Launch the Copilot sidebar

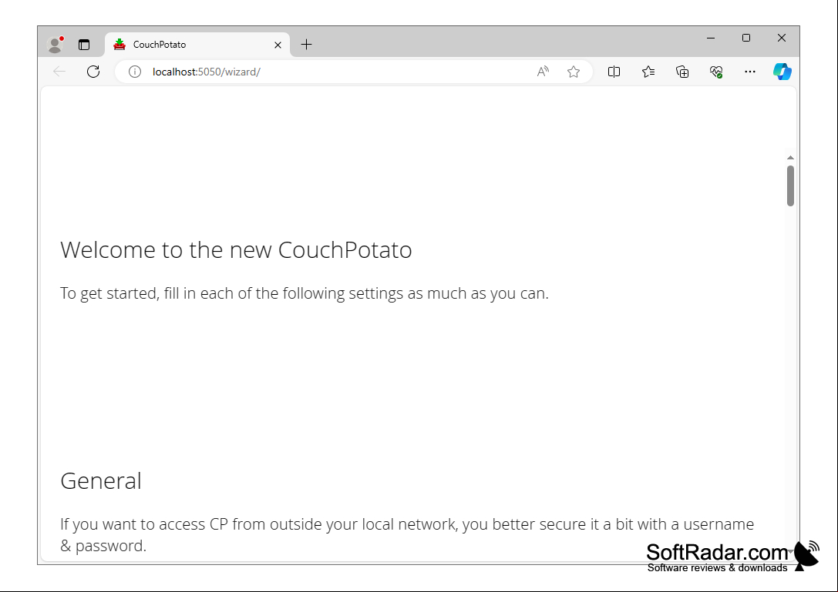point(782,72)
